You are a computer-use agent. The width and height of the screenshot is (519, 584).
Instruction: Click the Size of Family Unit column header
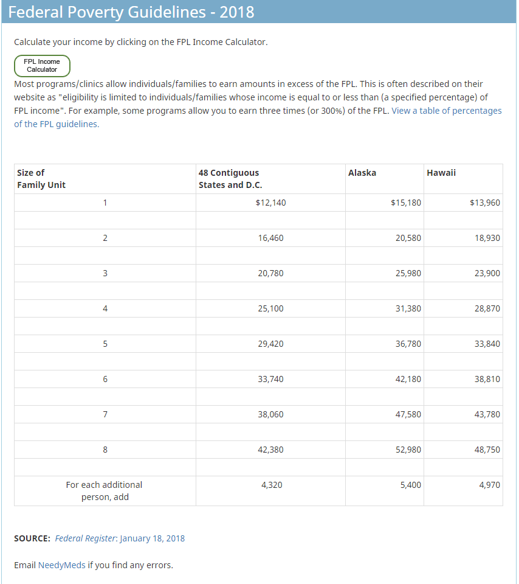41,179
